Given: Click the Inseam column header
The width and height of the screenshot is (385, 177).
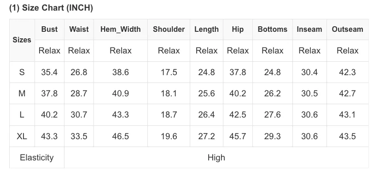Looking at the screenshot, I should (x=309, y=29).
